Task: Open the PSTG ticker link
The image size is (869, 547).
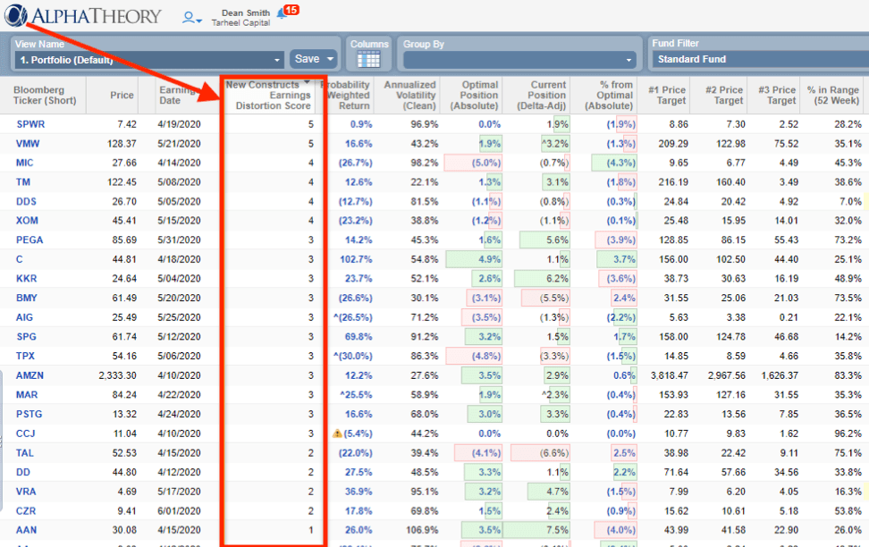Action: click(29, 415)
